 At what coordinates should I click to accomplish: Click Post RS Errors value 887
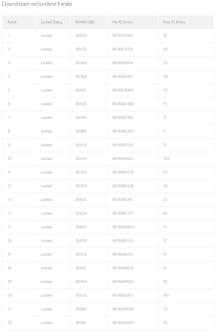[x=166, y=295]
